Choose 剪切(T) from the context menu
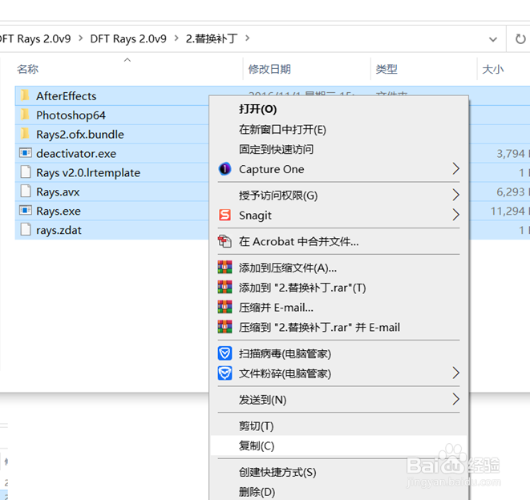The image size is (530, 500). point(338,425)
